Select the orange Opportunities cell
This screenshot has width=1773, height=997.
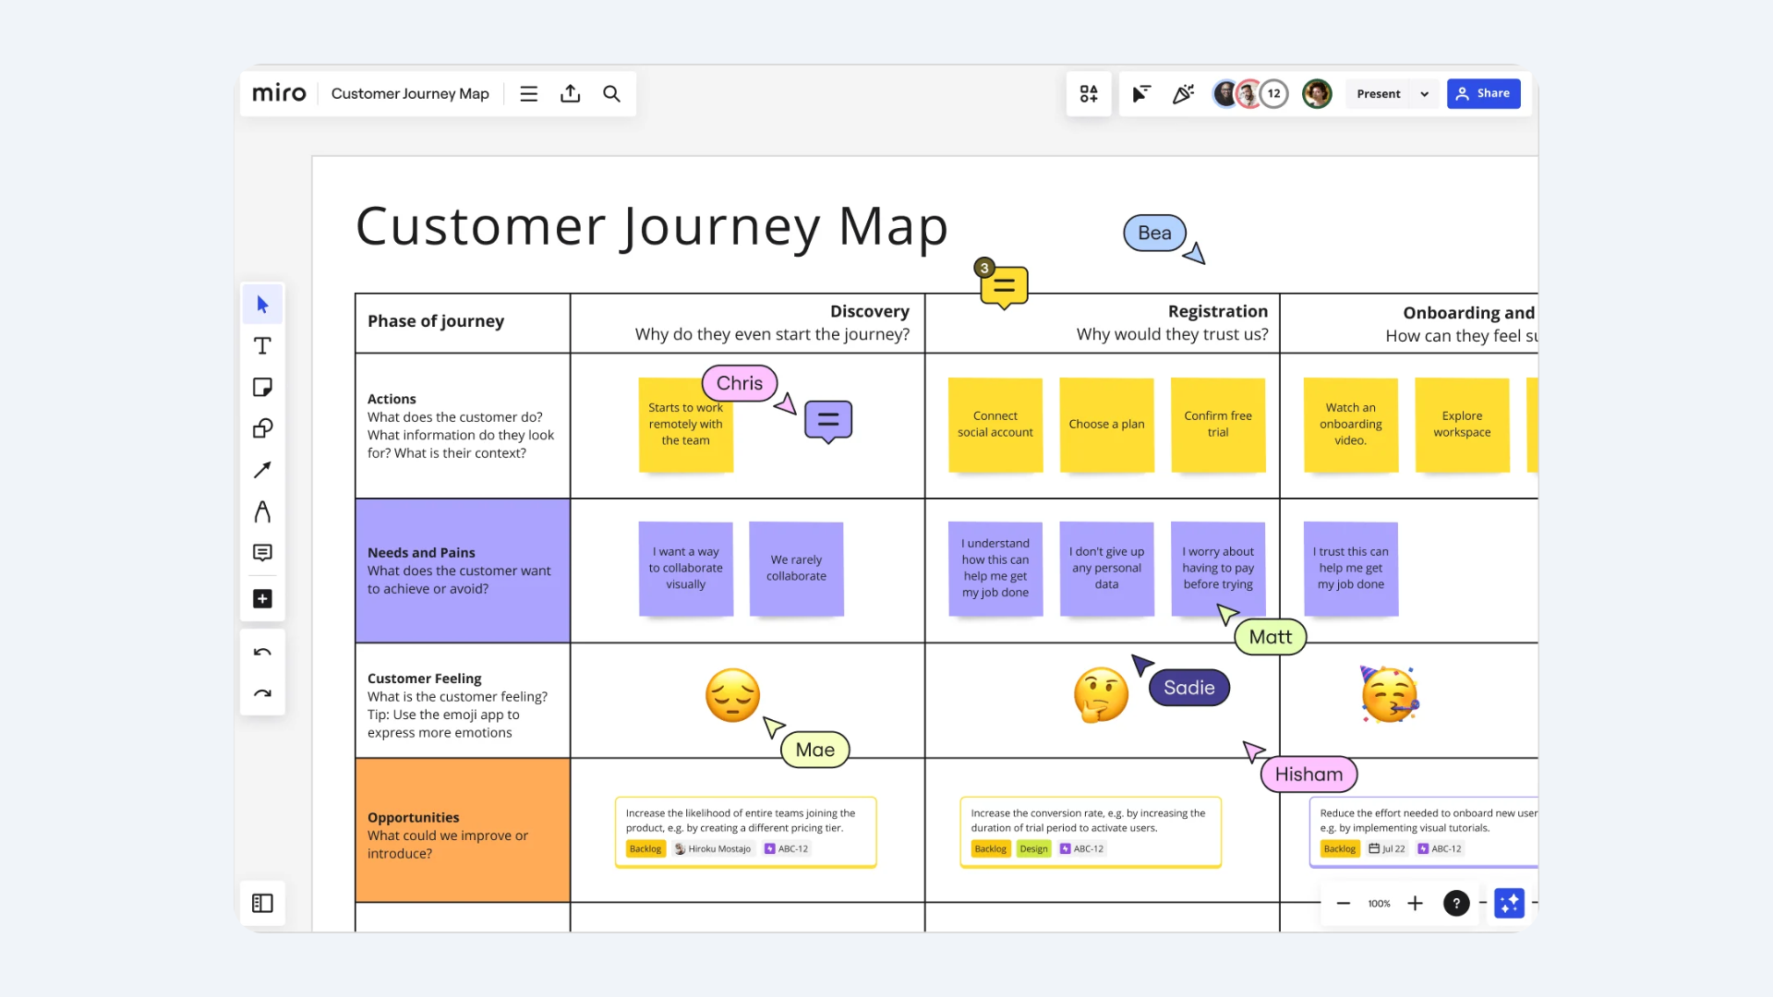[x=463, y=830]
